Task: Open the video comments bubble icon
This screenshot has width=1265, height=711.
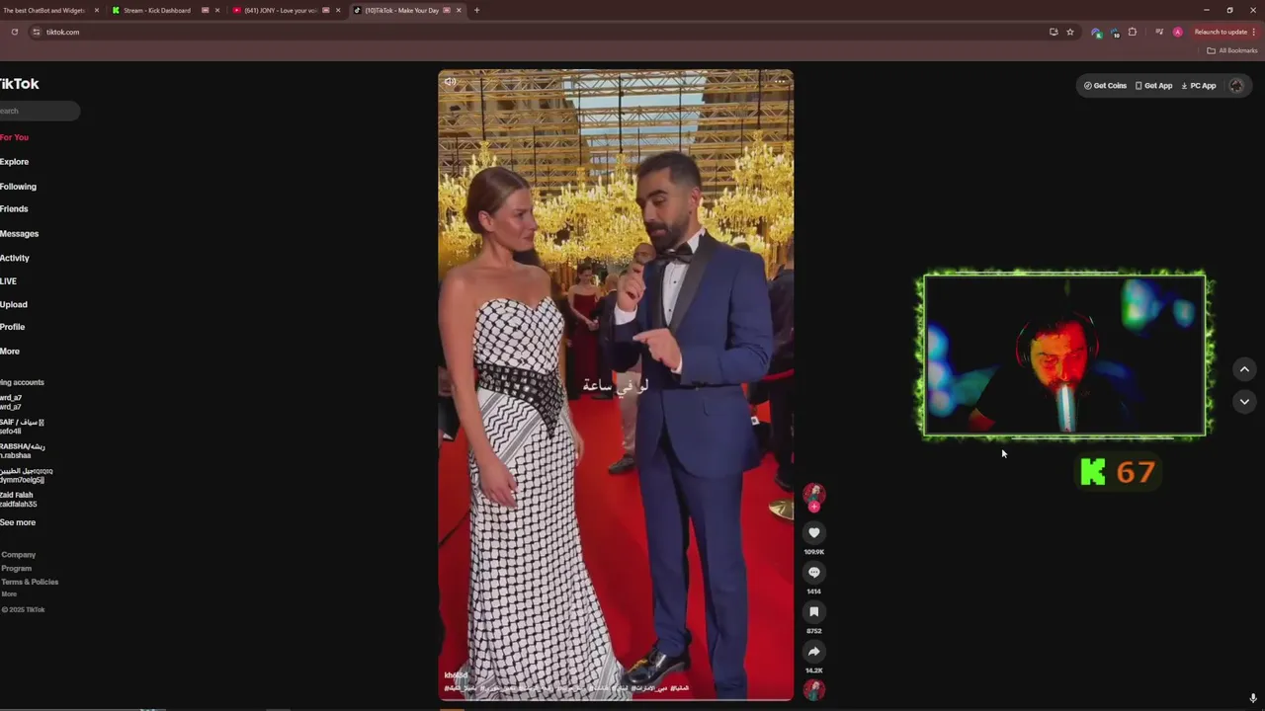Action: point(813,573)
